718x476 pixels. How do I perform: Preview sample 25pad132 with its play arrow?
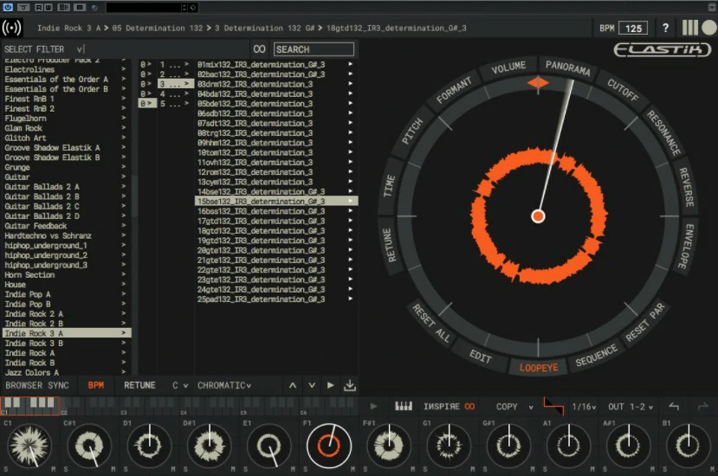(350, 299)
